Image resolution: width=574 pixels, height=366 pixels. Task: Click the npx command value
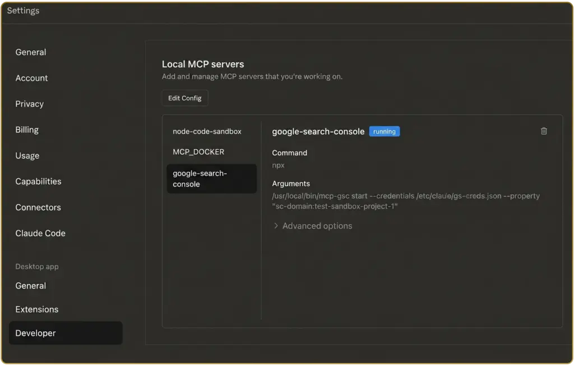(x=278, y=165)
